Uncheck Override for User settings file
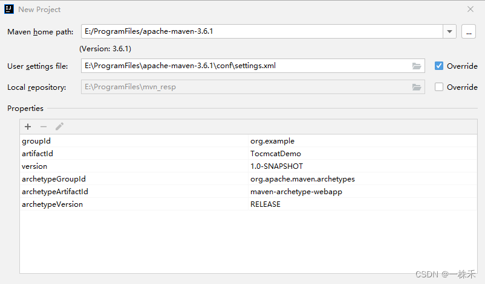 pyautogui.click(x=439, y=66)
